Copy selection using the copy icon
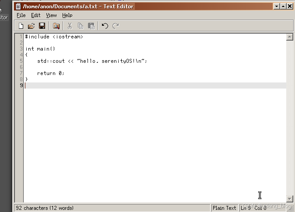295x212 pixels. tap(81, 26)
